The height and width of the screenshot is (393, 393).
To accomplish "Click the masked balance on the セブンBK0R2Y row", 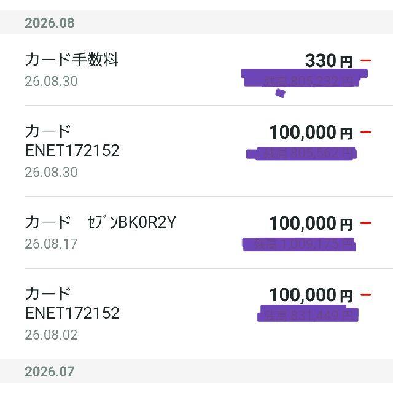I will (299, 244).
